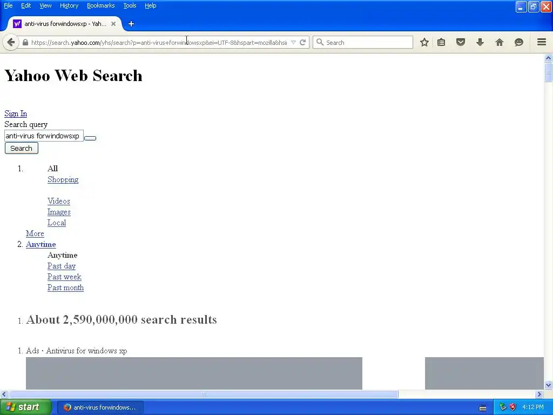This screenshot has height=415, width=553.
Task: Click the red security shield tray icon
Action: (513, 407)
